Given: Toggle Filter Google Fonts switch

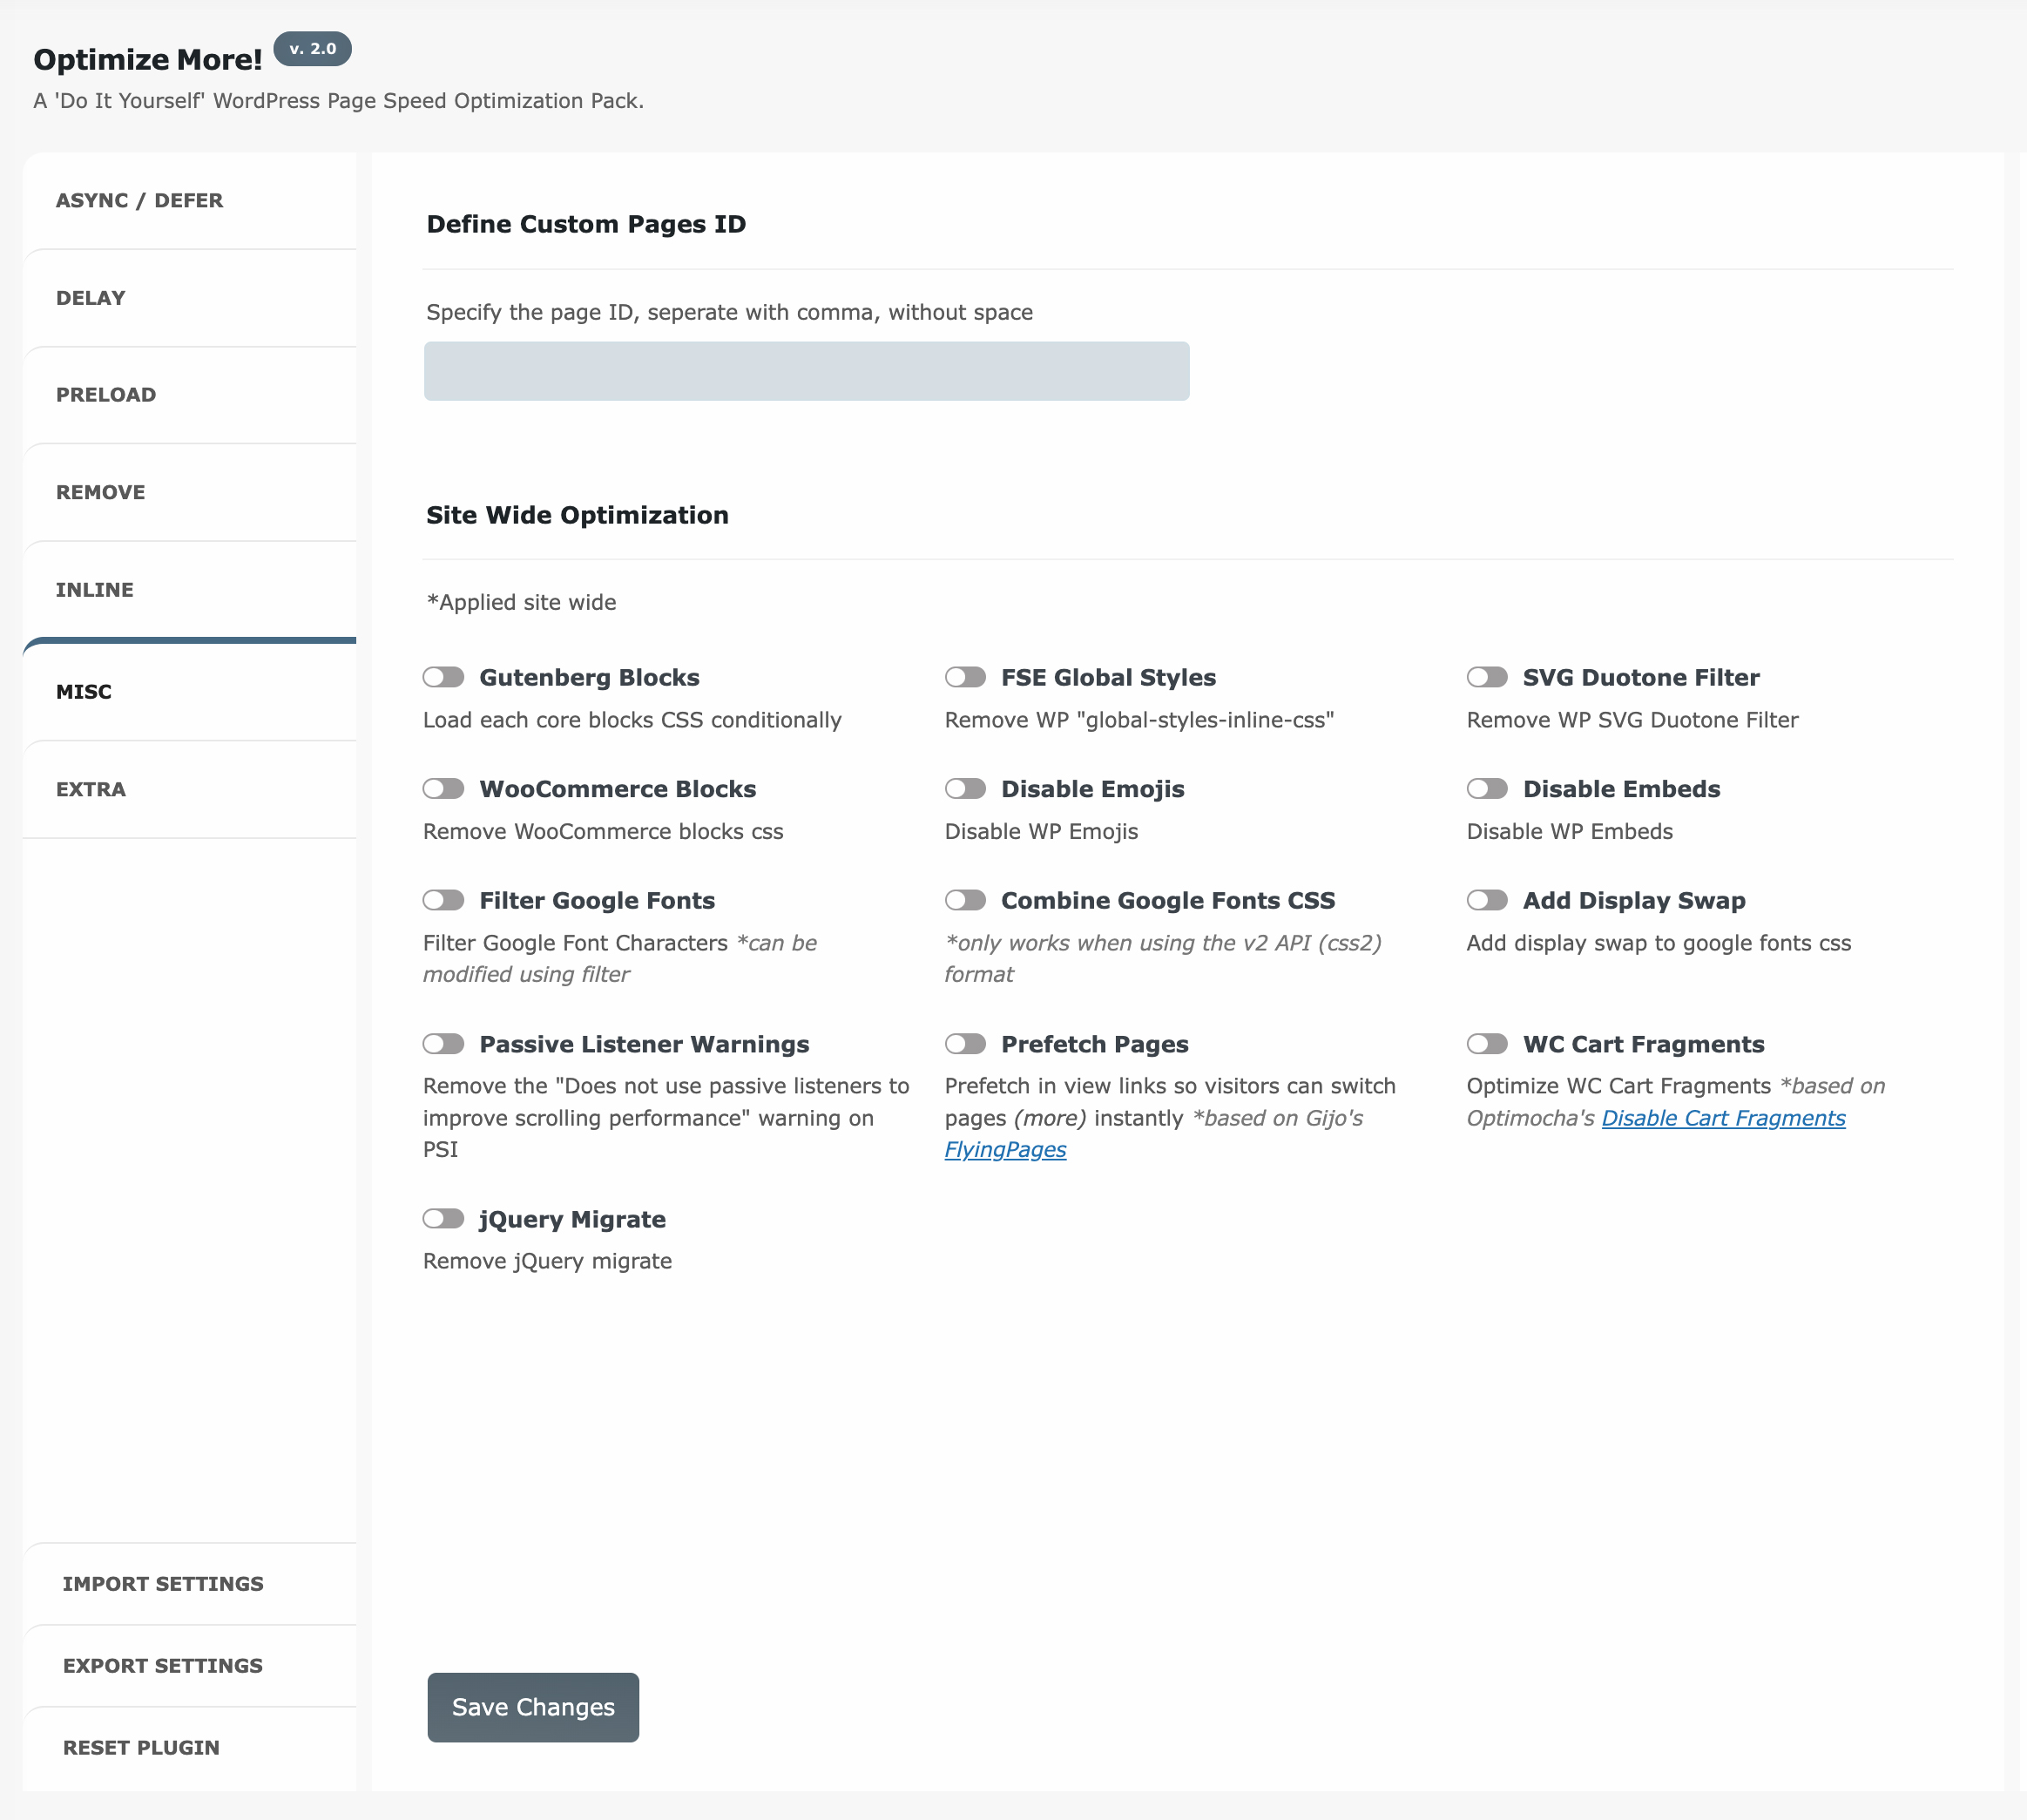Looking at the screenshot, I should [x=443, y=900].
